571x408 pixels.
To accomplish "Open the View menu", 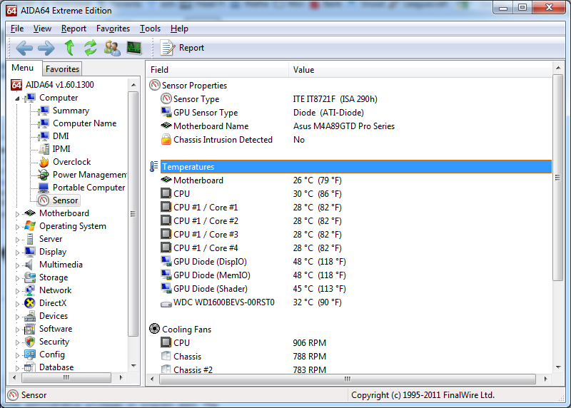I will (42, 29).
